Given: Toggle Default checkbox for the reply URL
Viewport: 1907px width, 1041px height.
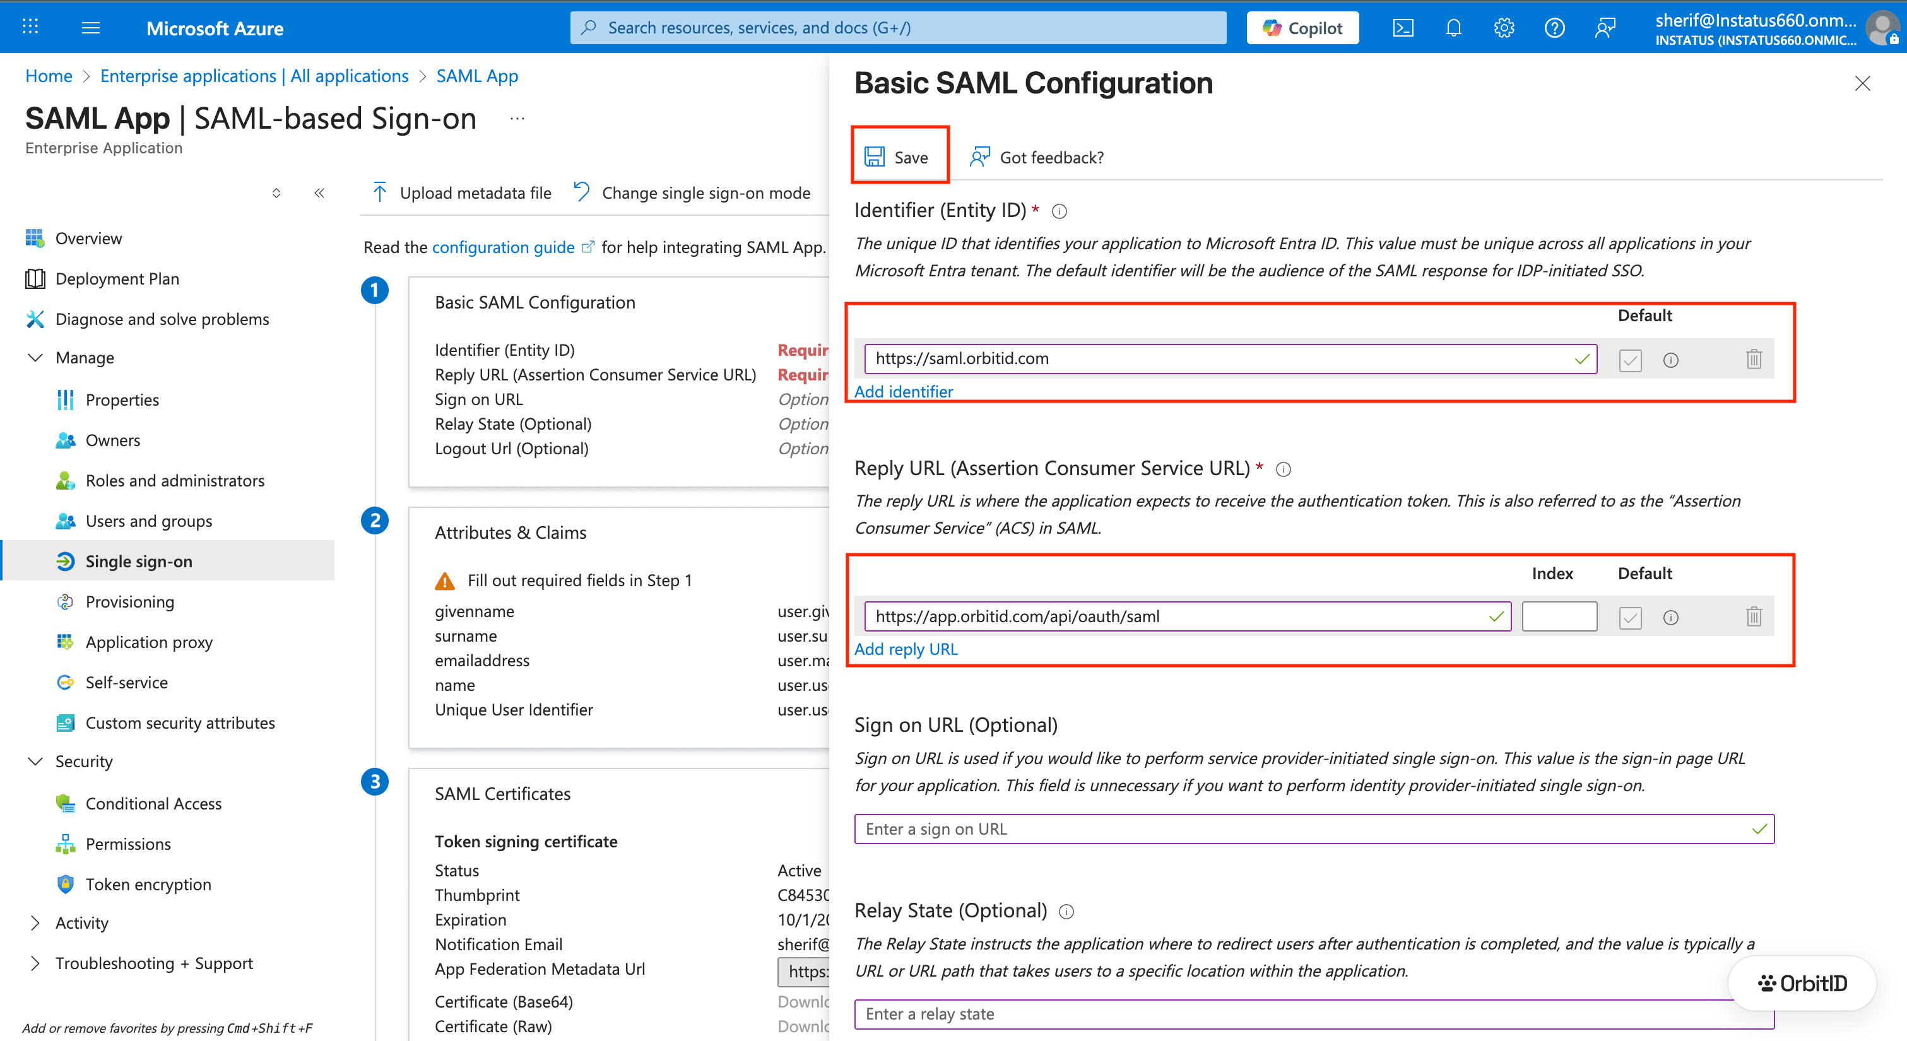Looking at the screenshot, I should click(x=1630, y=618).
